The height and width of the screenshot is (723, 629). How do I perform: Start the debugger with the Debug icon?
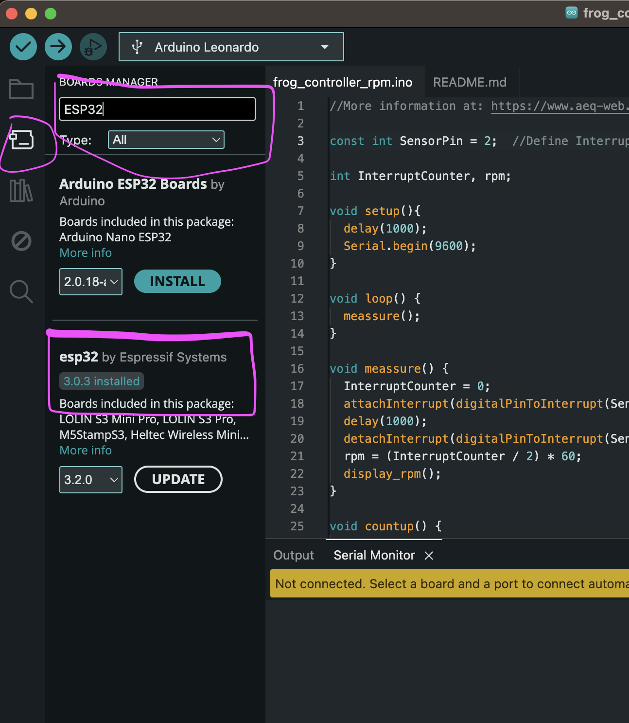[x=93, y=47]
